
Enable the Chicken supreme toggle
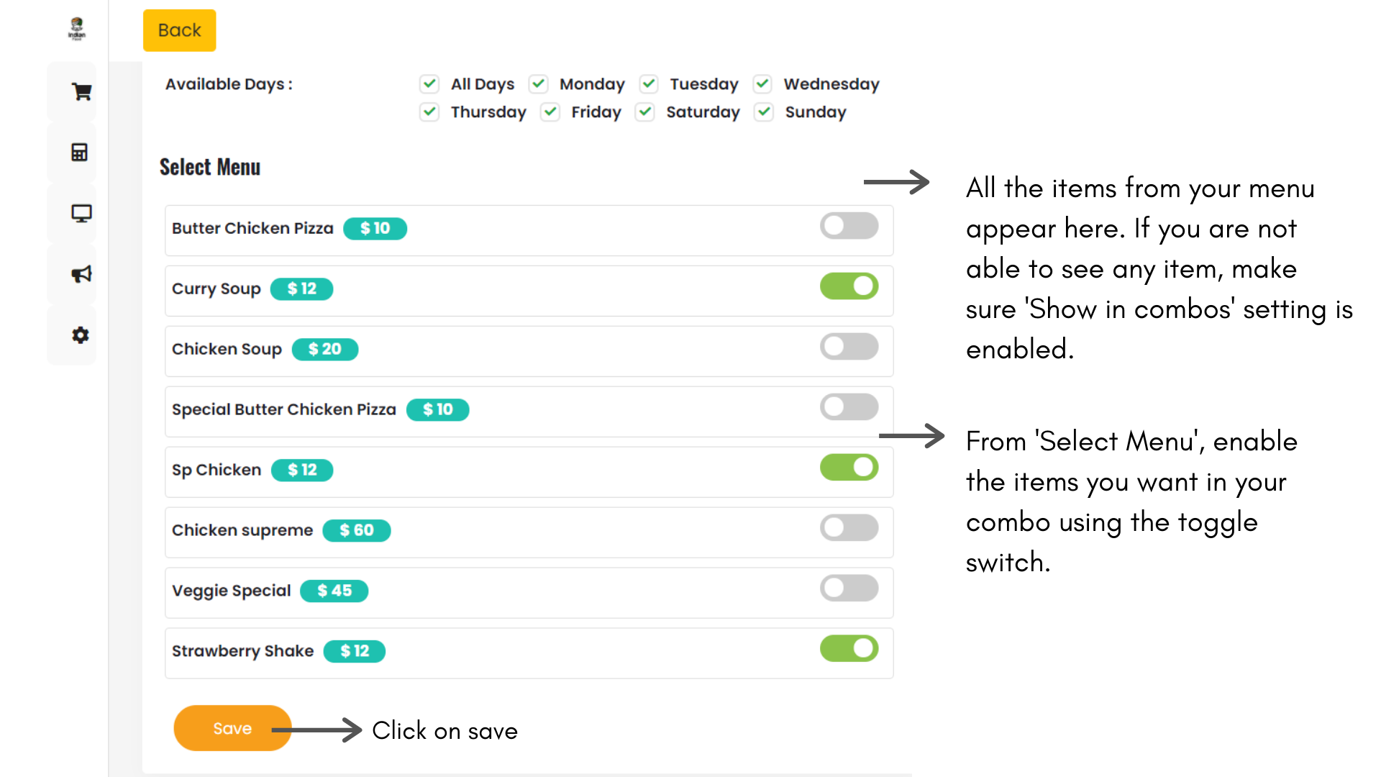tap(849, 528)
